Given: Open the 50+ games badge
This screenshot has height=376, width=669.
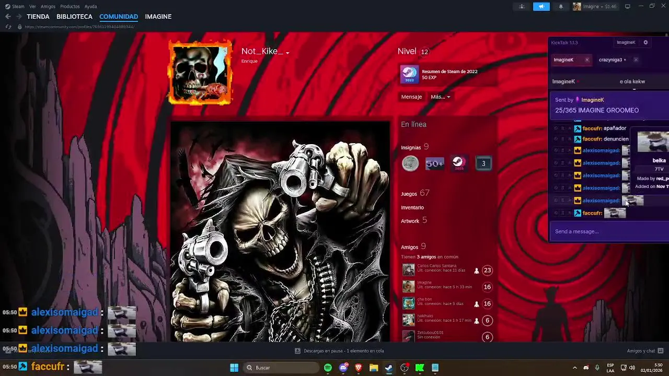Looking at the screenshot, I should (434, 163).
